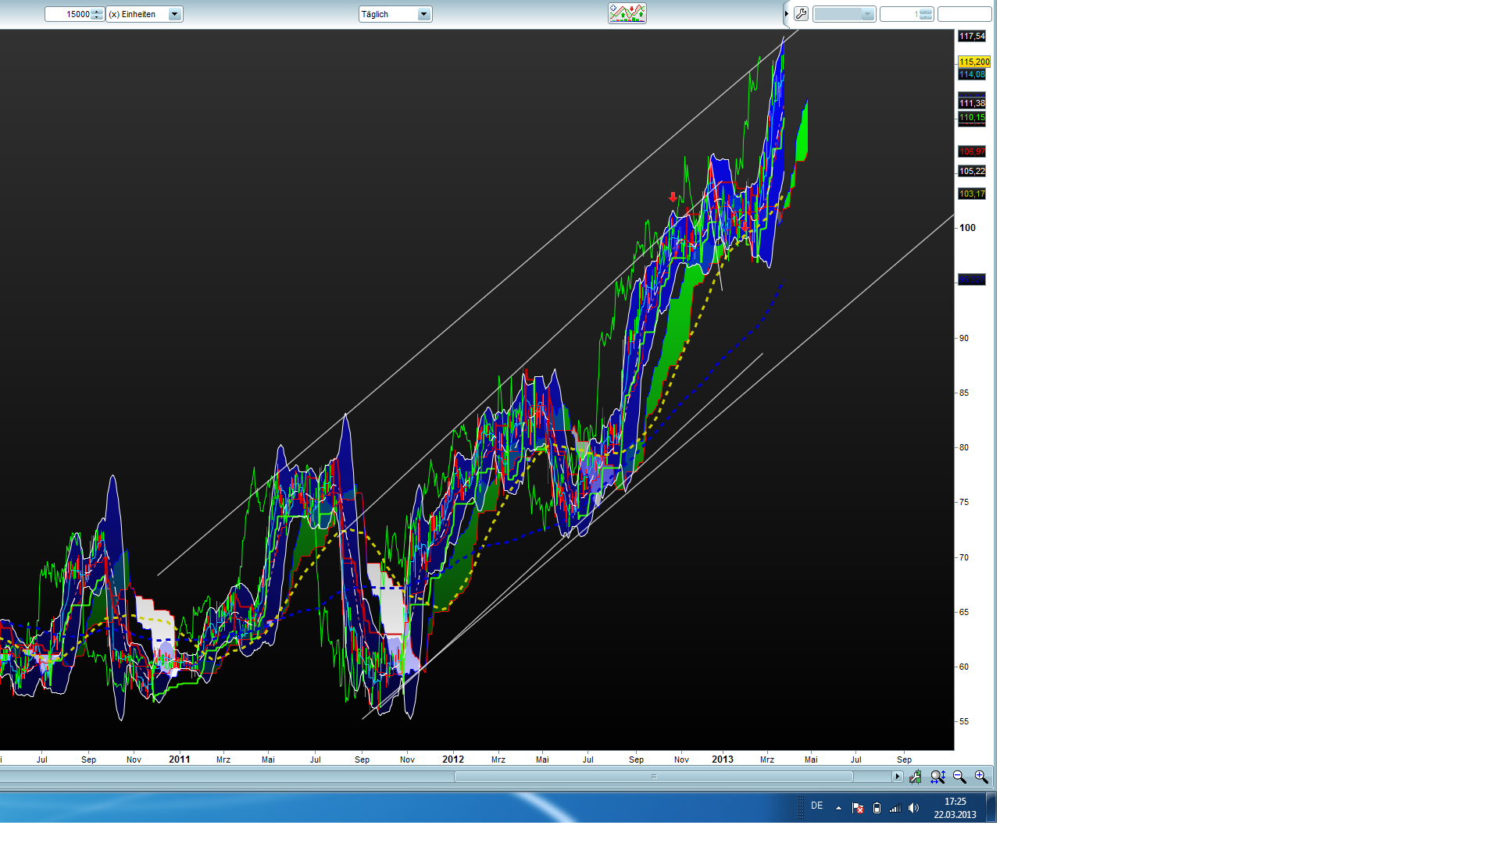Click the flagged Action Center tray icon
The image size is (1500, 843).
point(859,808)
